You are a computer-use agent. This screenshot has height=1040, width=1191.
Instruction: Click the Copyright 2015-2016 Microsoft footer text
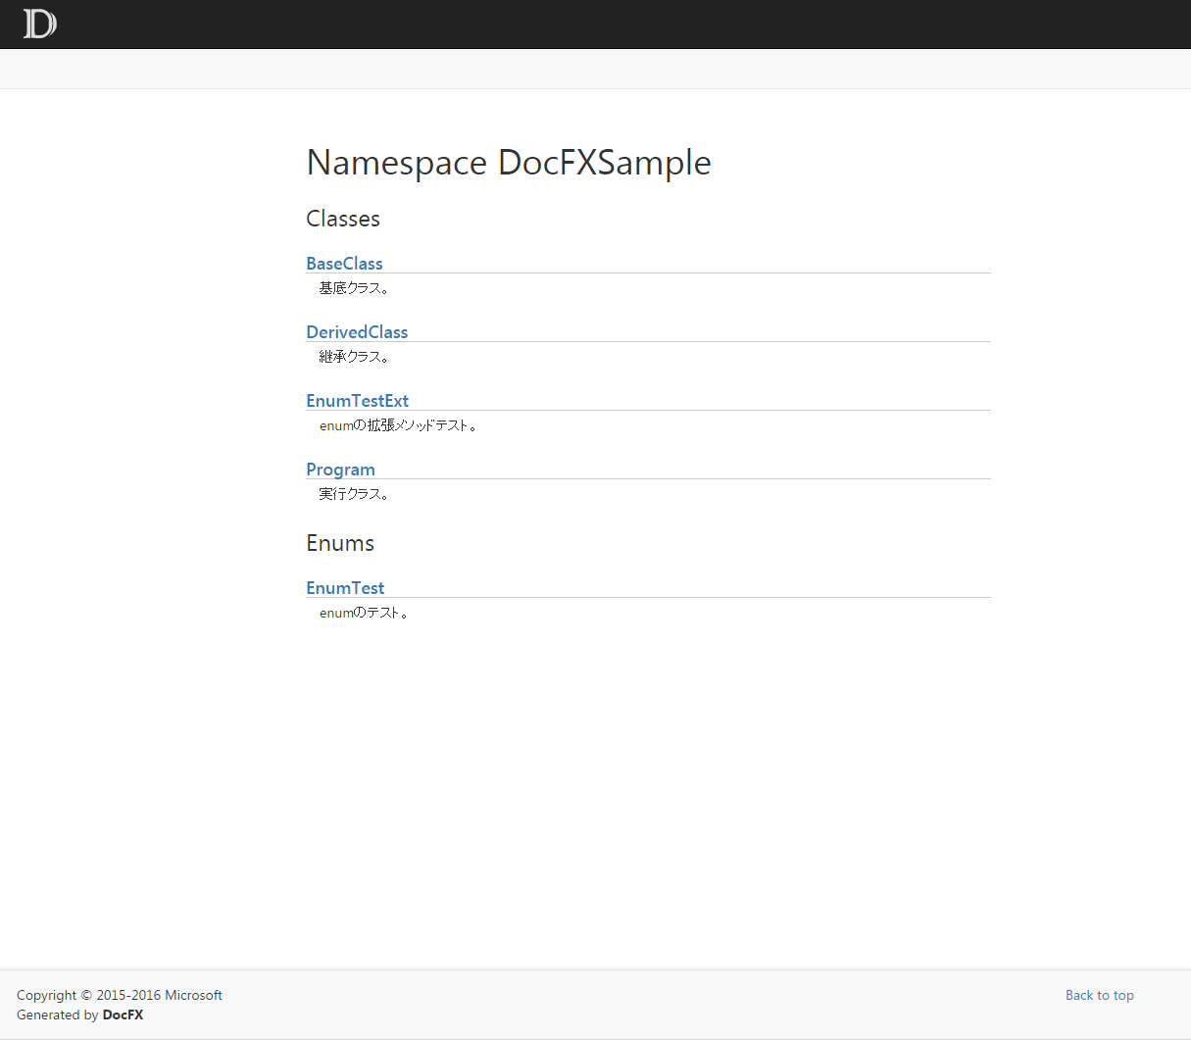click(120, 995)
